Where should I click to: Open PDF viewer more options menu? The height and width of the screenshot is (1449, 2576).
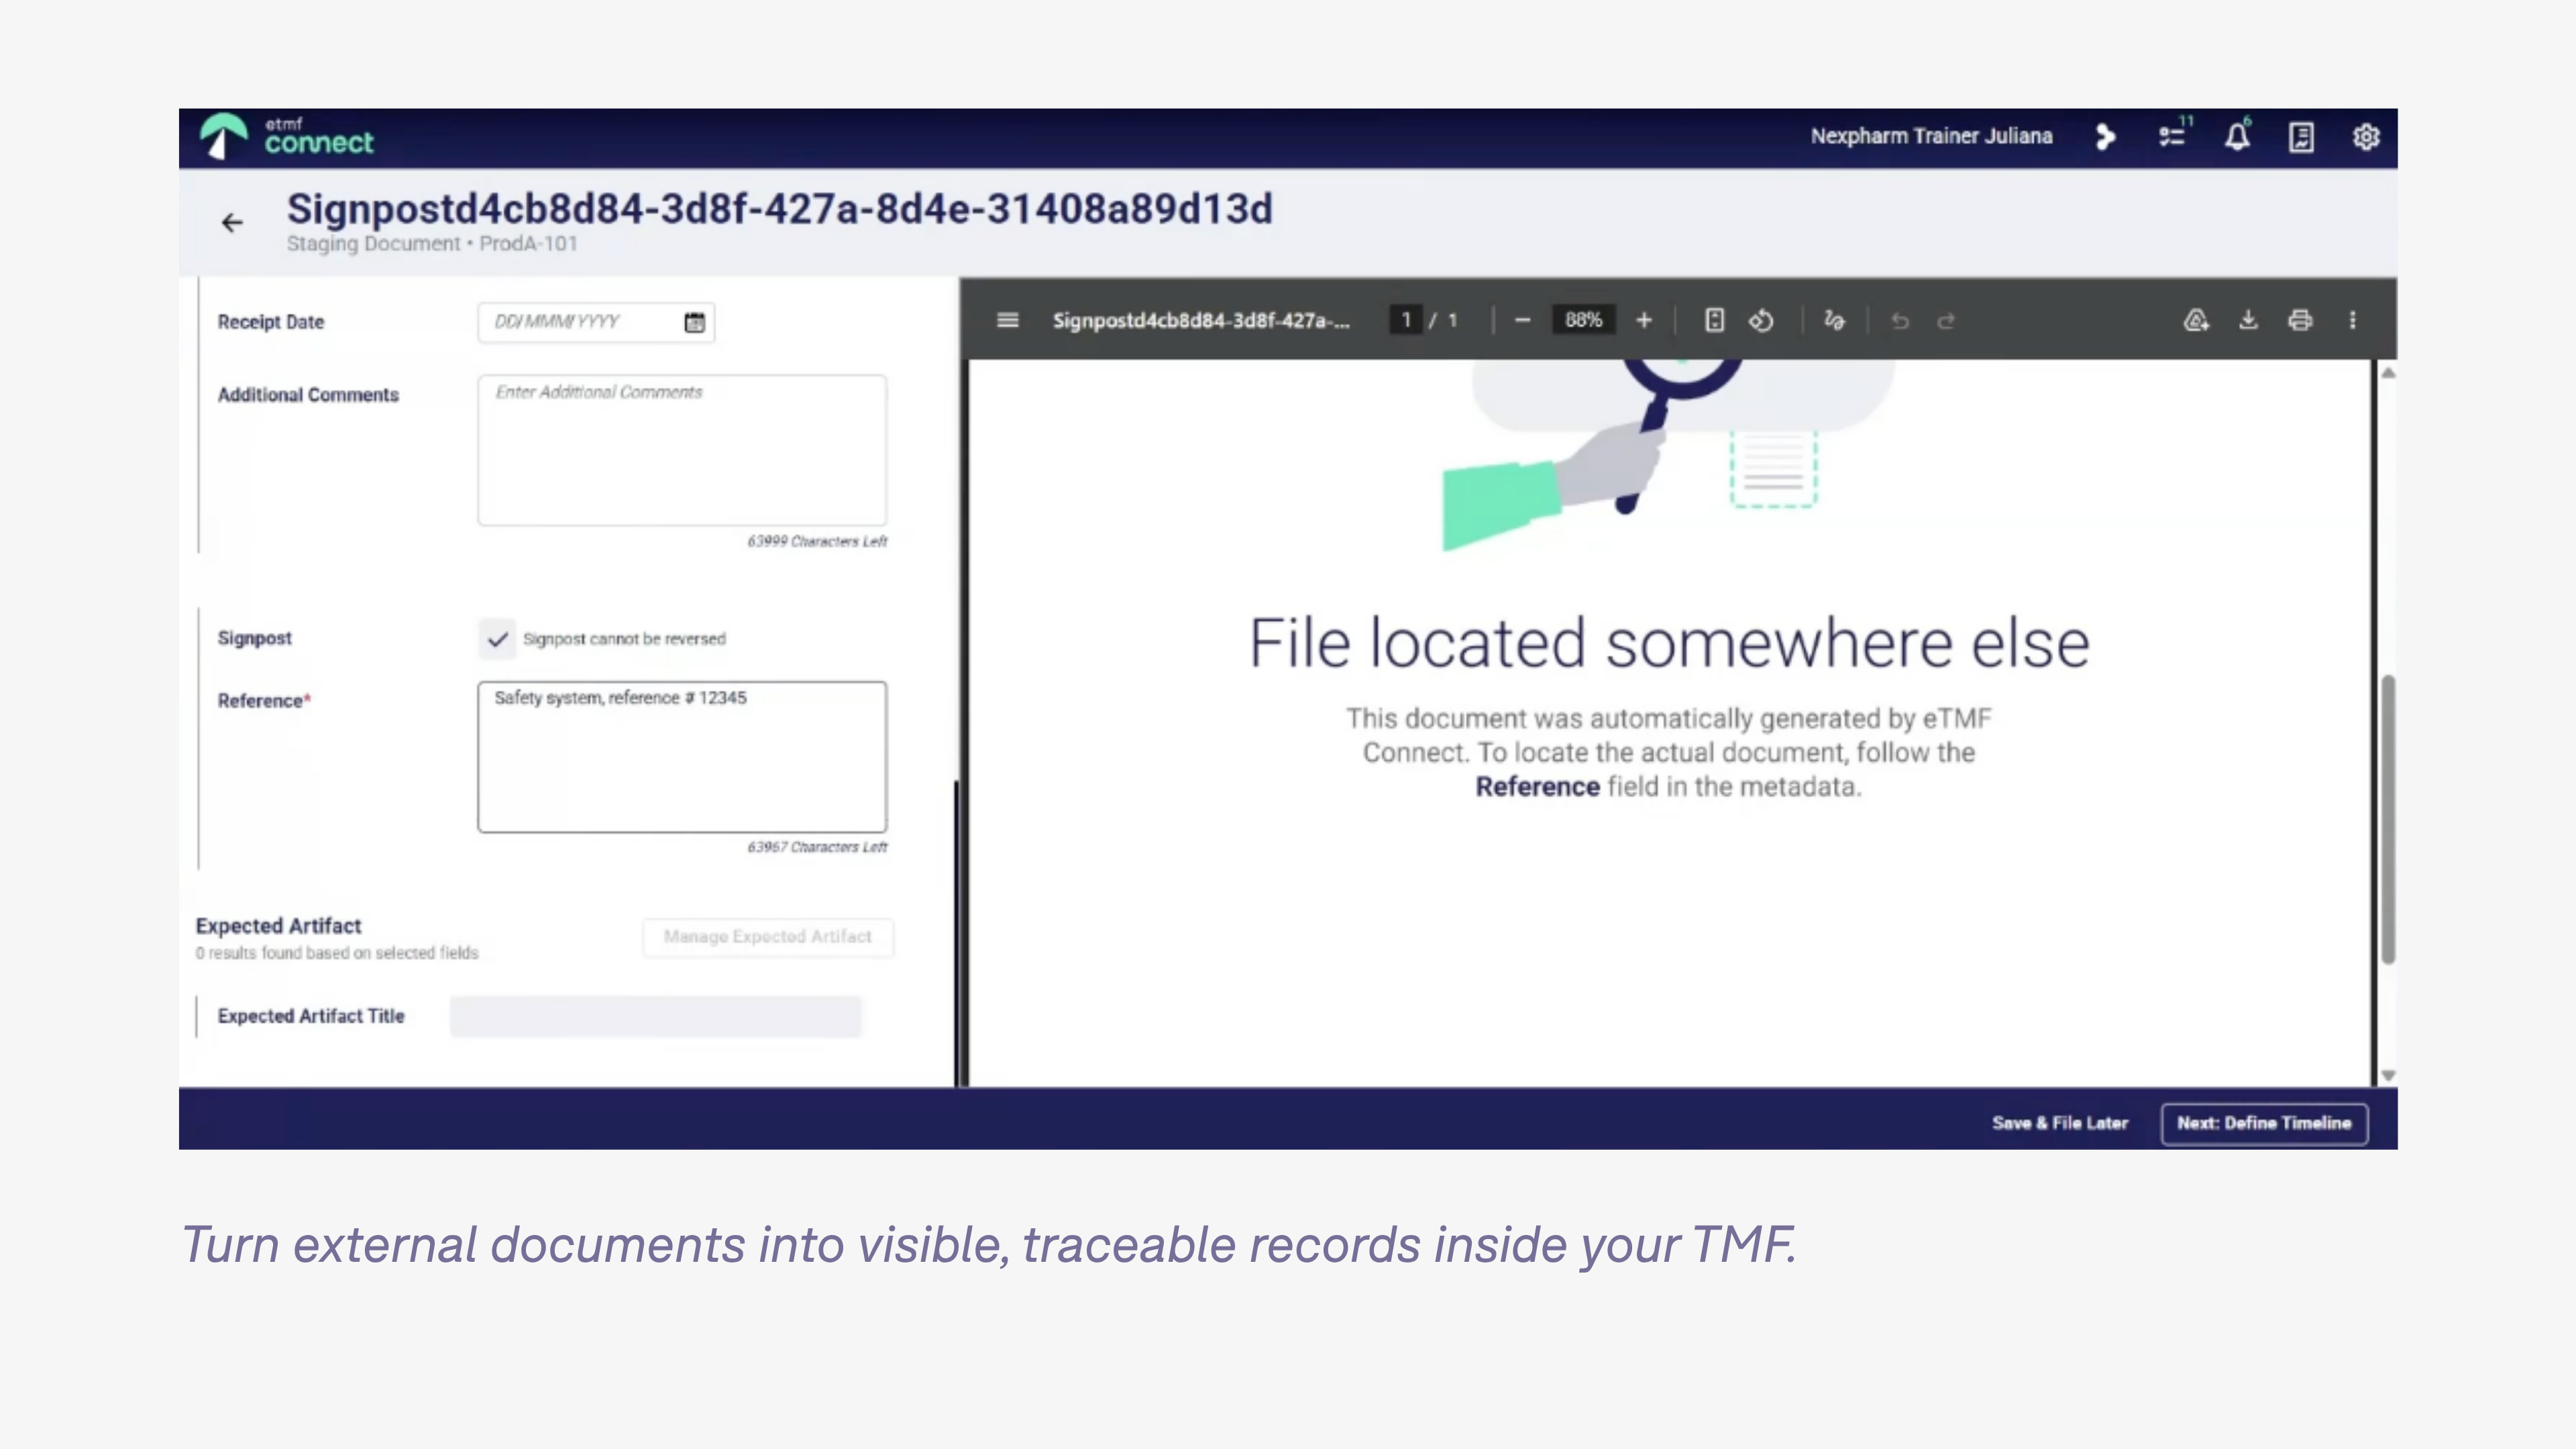tap(2352, 320)
